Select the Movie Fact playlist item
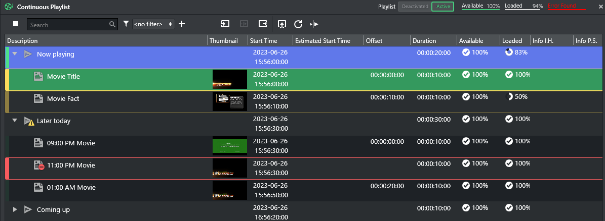Screen dimensions: 605x221 63,99
